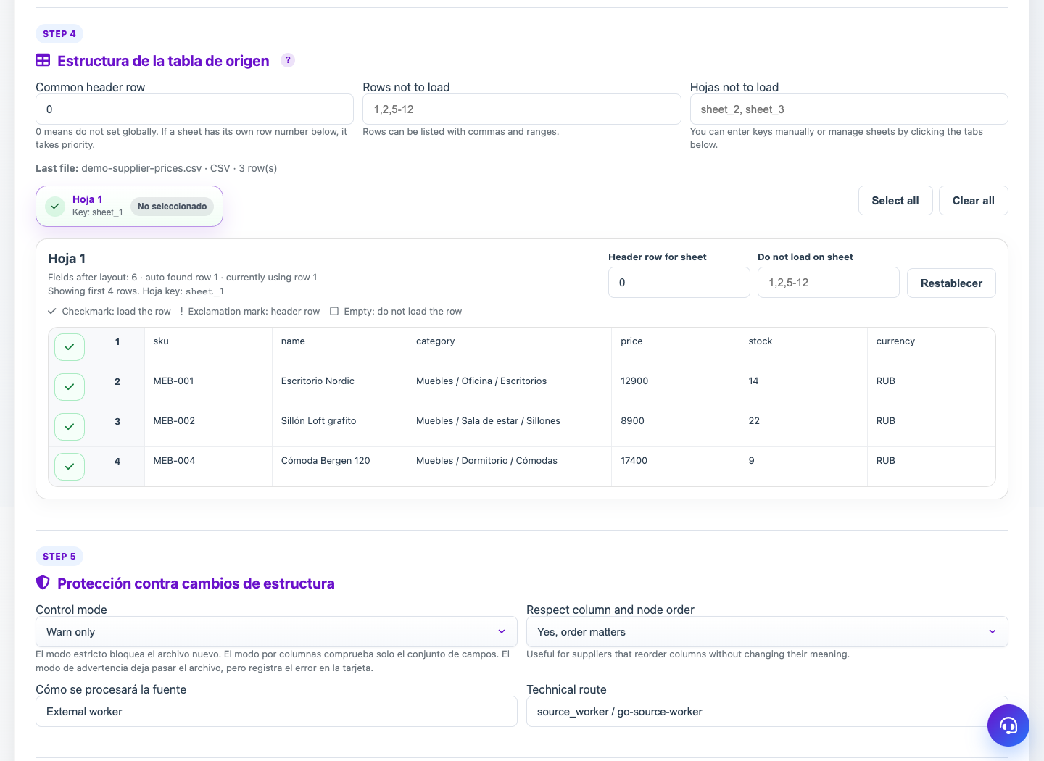1044x761 pixels.
Task: Focus the Hojas not to load field
Action: [x=849, y=109]
